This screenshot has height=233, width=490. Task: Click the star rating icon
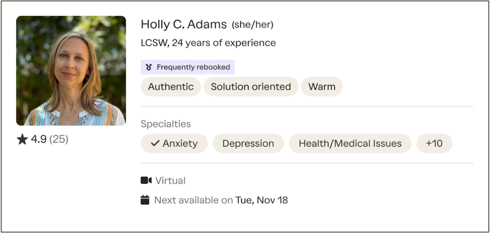[x=22, y=139]
